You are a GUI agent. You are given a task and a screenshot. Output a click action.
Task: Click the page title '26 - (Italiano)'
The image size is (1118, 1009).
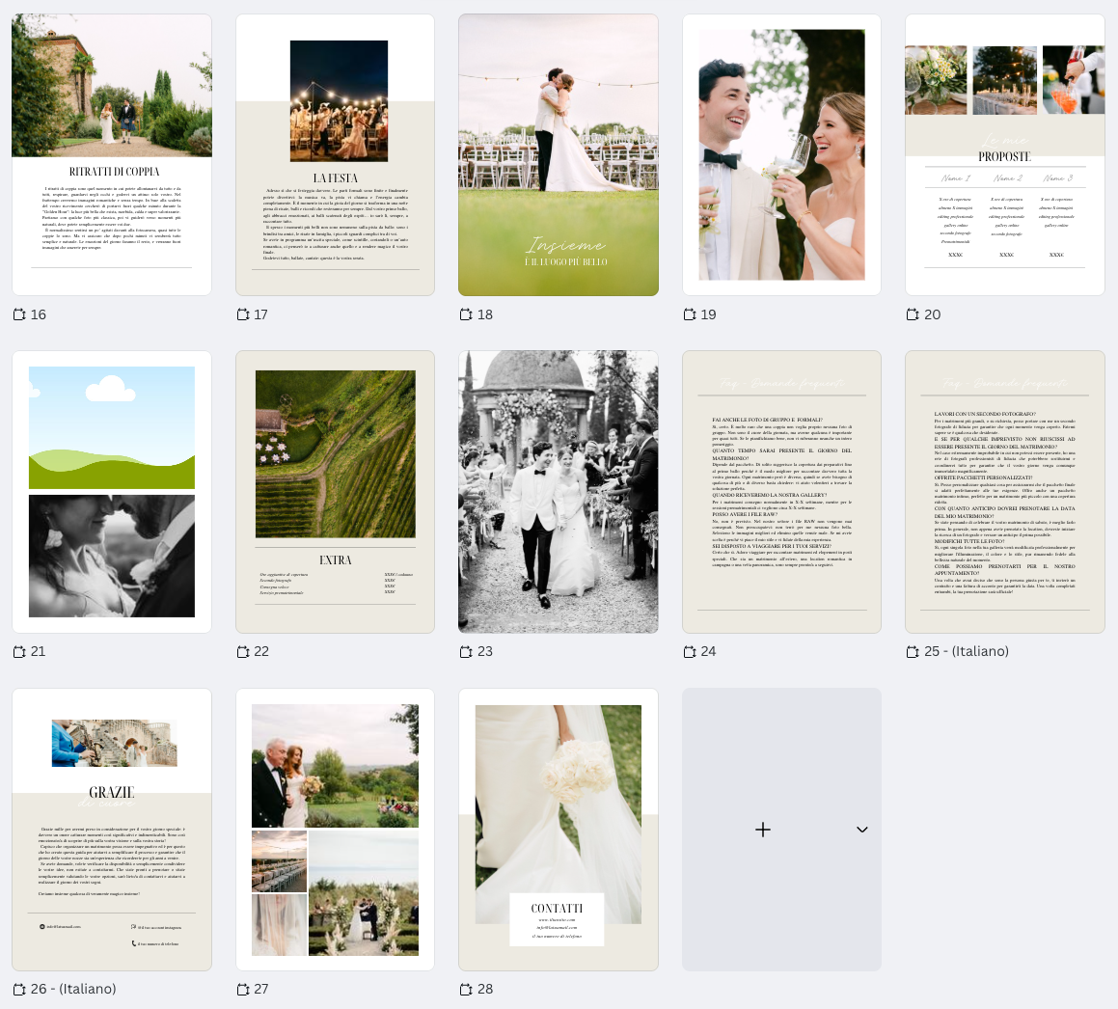tap(73, 990)
